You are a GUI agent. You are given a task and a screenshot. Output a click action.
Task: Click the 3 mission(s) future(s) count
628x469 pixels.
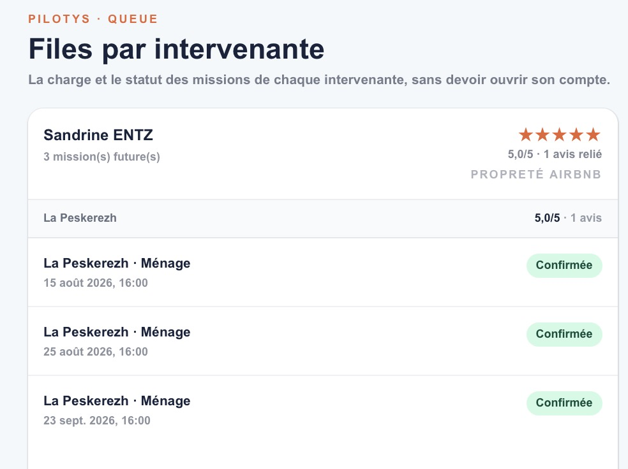101,157
